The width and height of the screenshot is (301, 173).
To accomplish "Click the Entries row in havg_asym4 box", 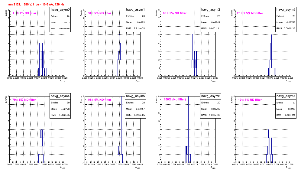I will pyautogui.click(x=60, y=103).
